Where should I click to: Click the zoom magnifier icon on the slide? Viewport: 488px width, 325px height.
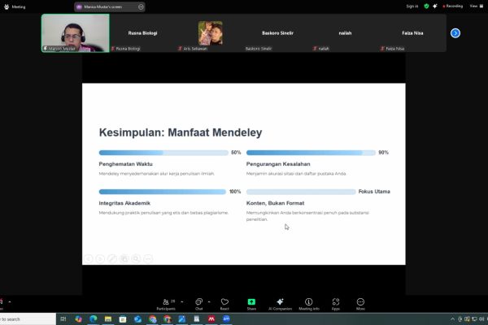pyautogui.click(x=136, y=258)
